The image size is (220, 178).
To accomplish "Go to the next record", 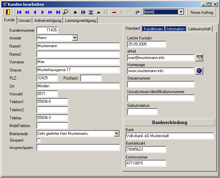I will [x=43, y=12].
